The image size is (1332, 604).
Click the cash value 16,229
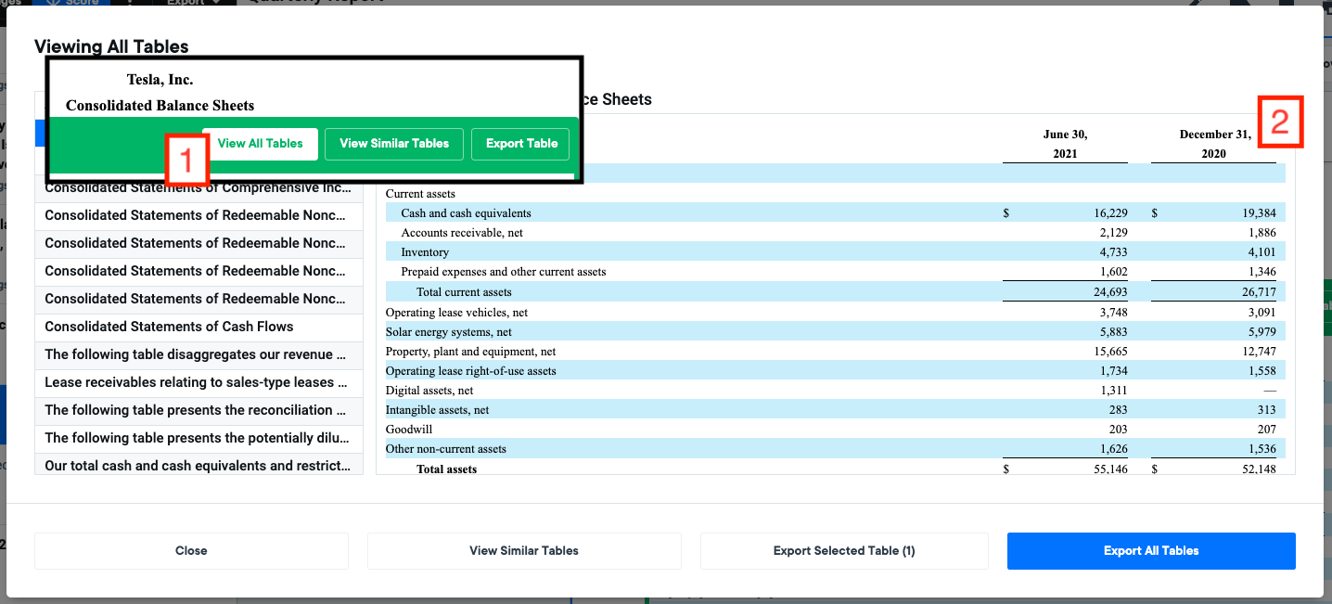(1111, 213)
